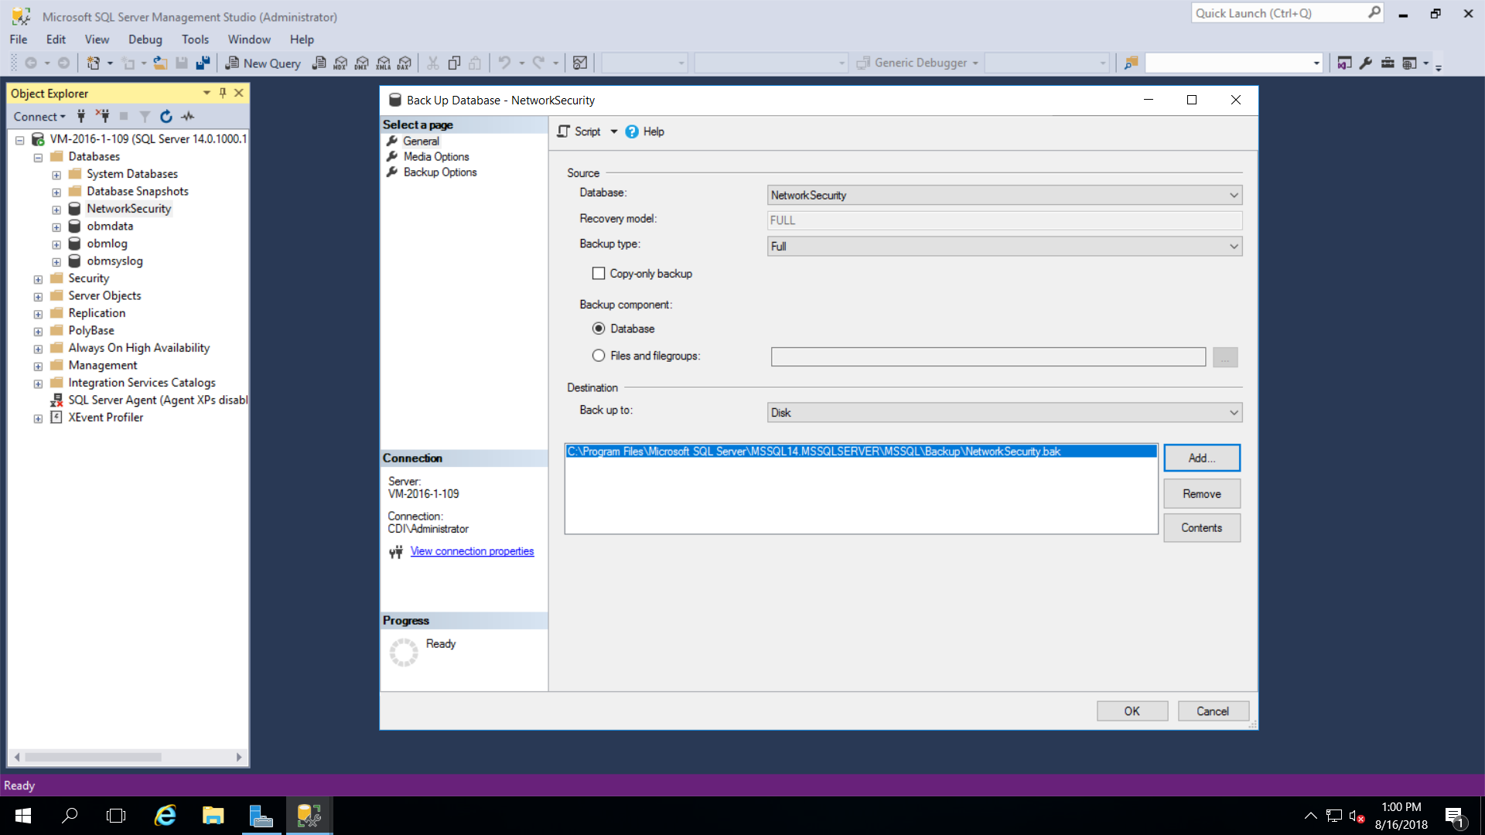
Task: Open File Explorer from the taskbar
Action: click(213, 816)
